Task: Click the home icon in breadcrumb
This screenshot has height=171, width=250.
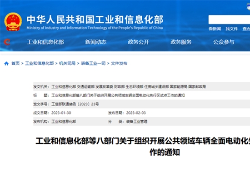Action: [x=6, y=63]
